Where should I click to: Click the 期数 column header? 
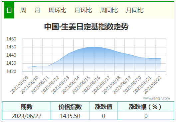click(27, 106)
